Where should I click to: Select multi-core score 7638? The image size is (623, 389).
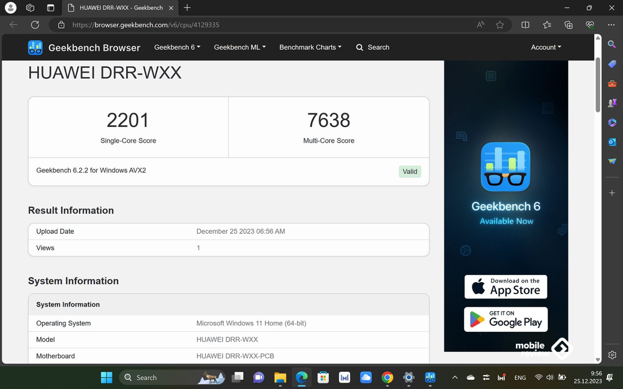(329, 120)
